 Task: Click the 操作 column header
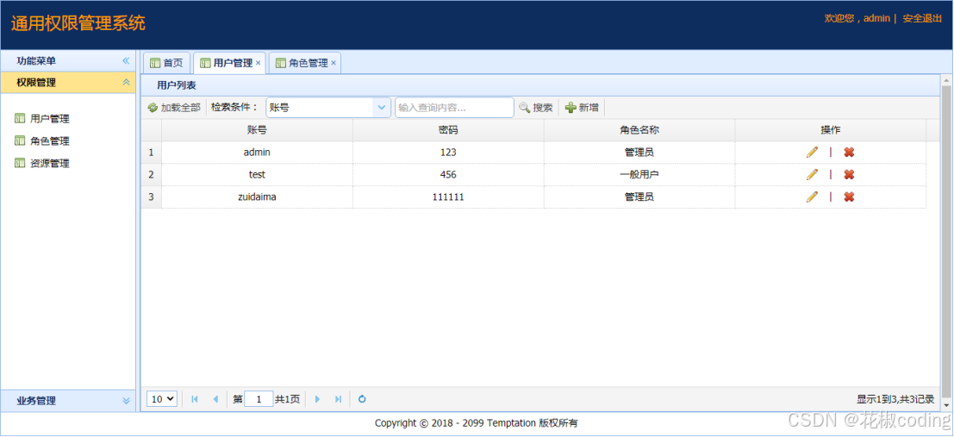click(831, 129)
